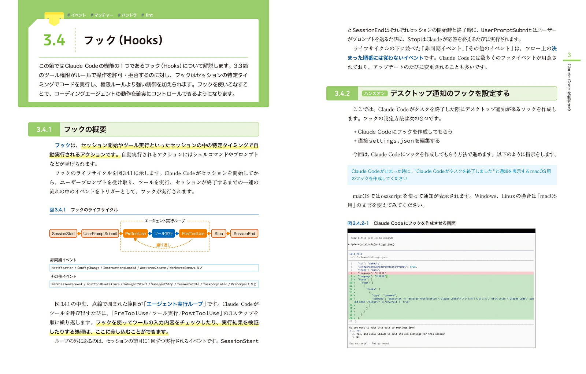Click the blue term フック in the first paragraph
The width and height of the screenshot is (586, 374).
pyautogui.click(x=62, y=146)
